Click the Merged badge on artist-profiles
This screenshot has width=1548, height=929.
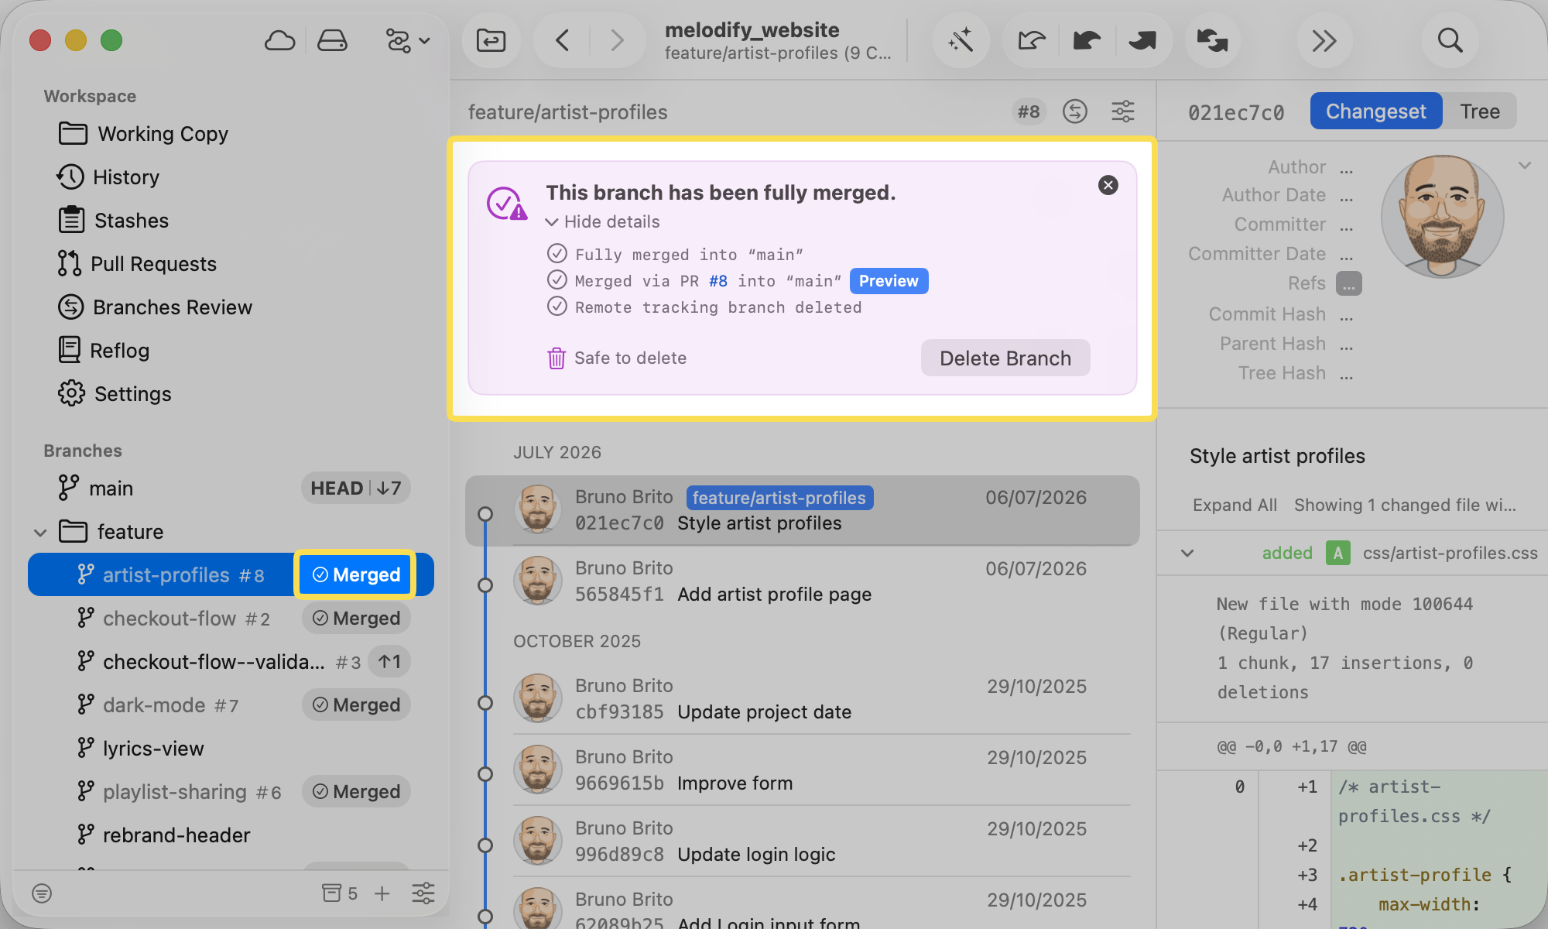(356, 575)
